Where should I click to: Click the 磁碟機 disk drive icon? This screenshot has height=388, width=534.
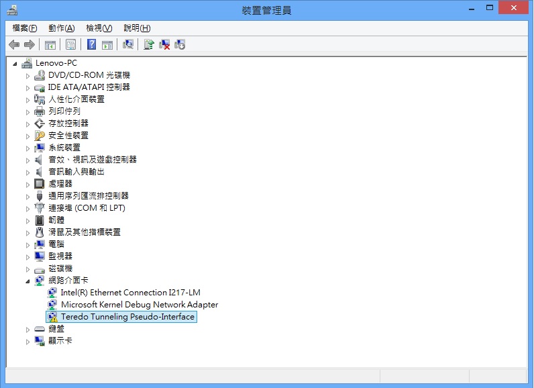click(40, 270)
